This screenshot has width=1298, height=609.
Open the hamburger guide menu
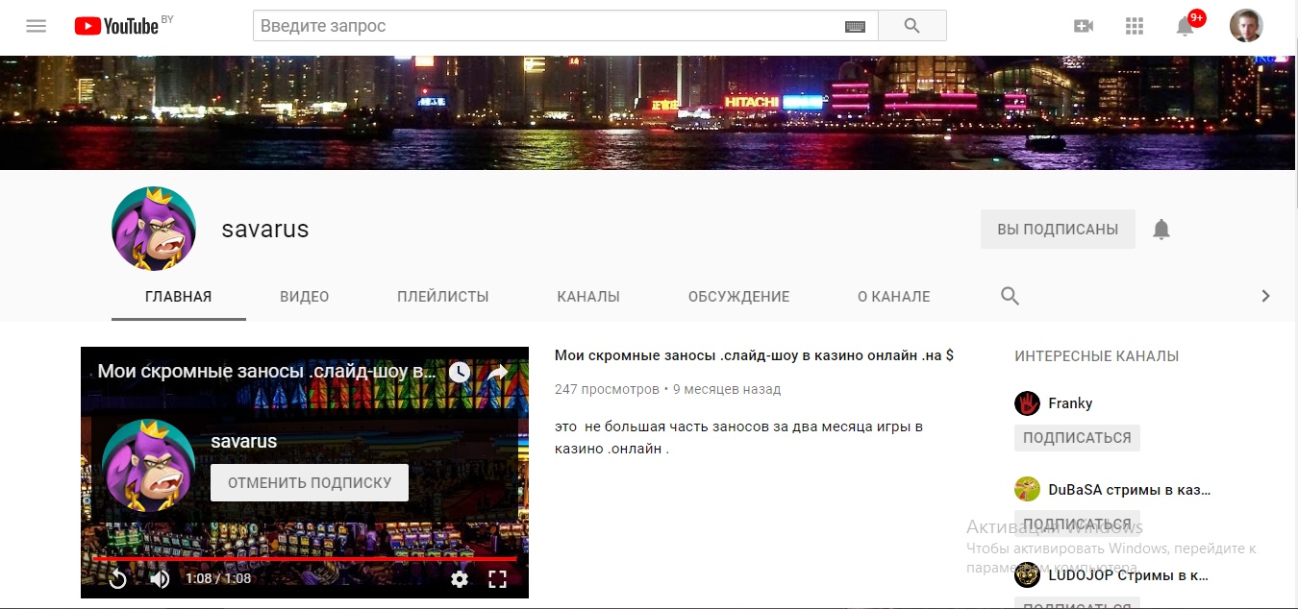pyautogui.click(x=37, y=26)
